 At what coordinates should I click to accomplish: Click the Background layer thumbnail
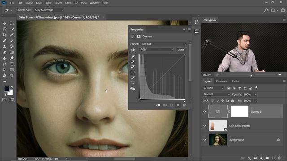(x=218, y=140)
